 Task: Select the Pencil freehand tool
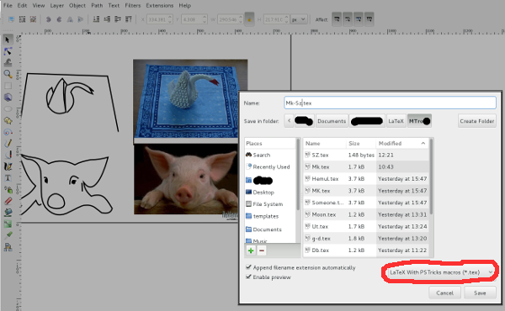coord(8,143)
